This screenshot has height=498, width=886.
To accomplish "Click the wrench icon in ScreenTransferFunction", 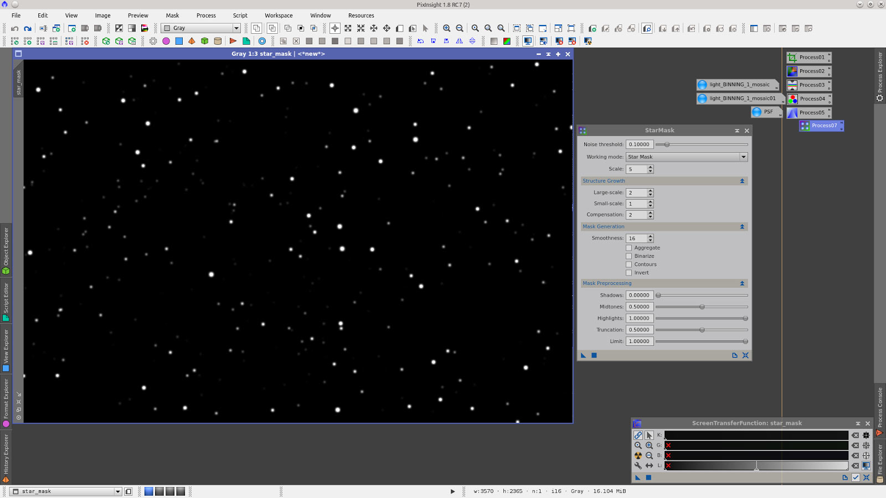I will tap(638, 465).
